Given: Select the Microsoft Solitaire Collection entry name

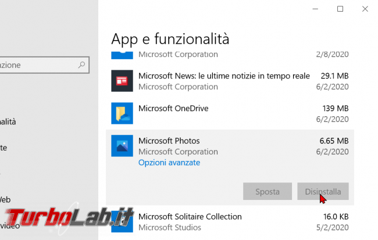Looking at the screenshot, I should coord(190,217).
